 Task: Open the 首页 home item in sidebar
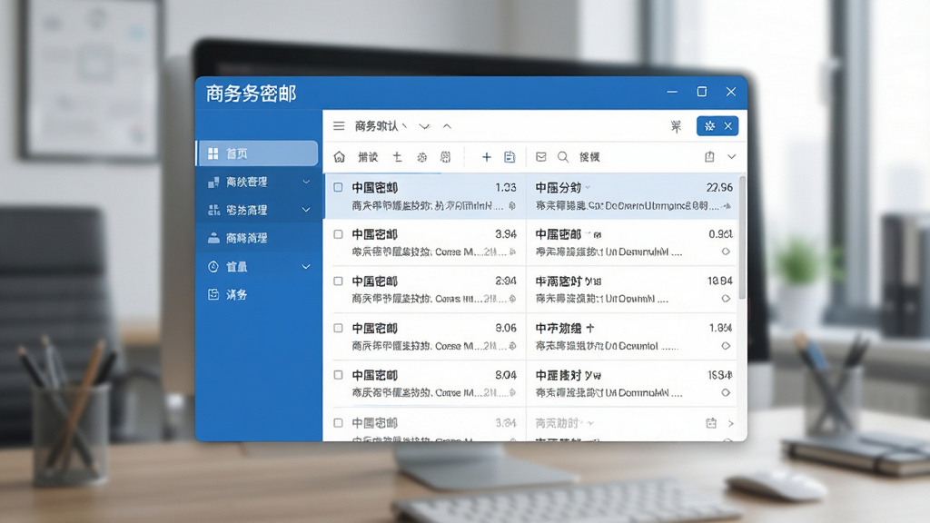pyautogui.click(x=257, y=153)
